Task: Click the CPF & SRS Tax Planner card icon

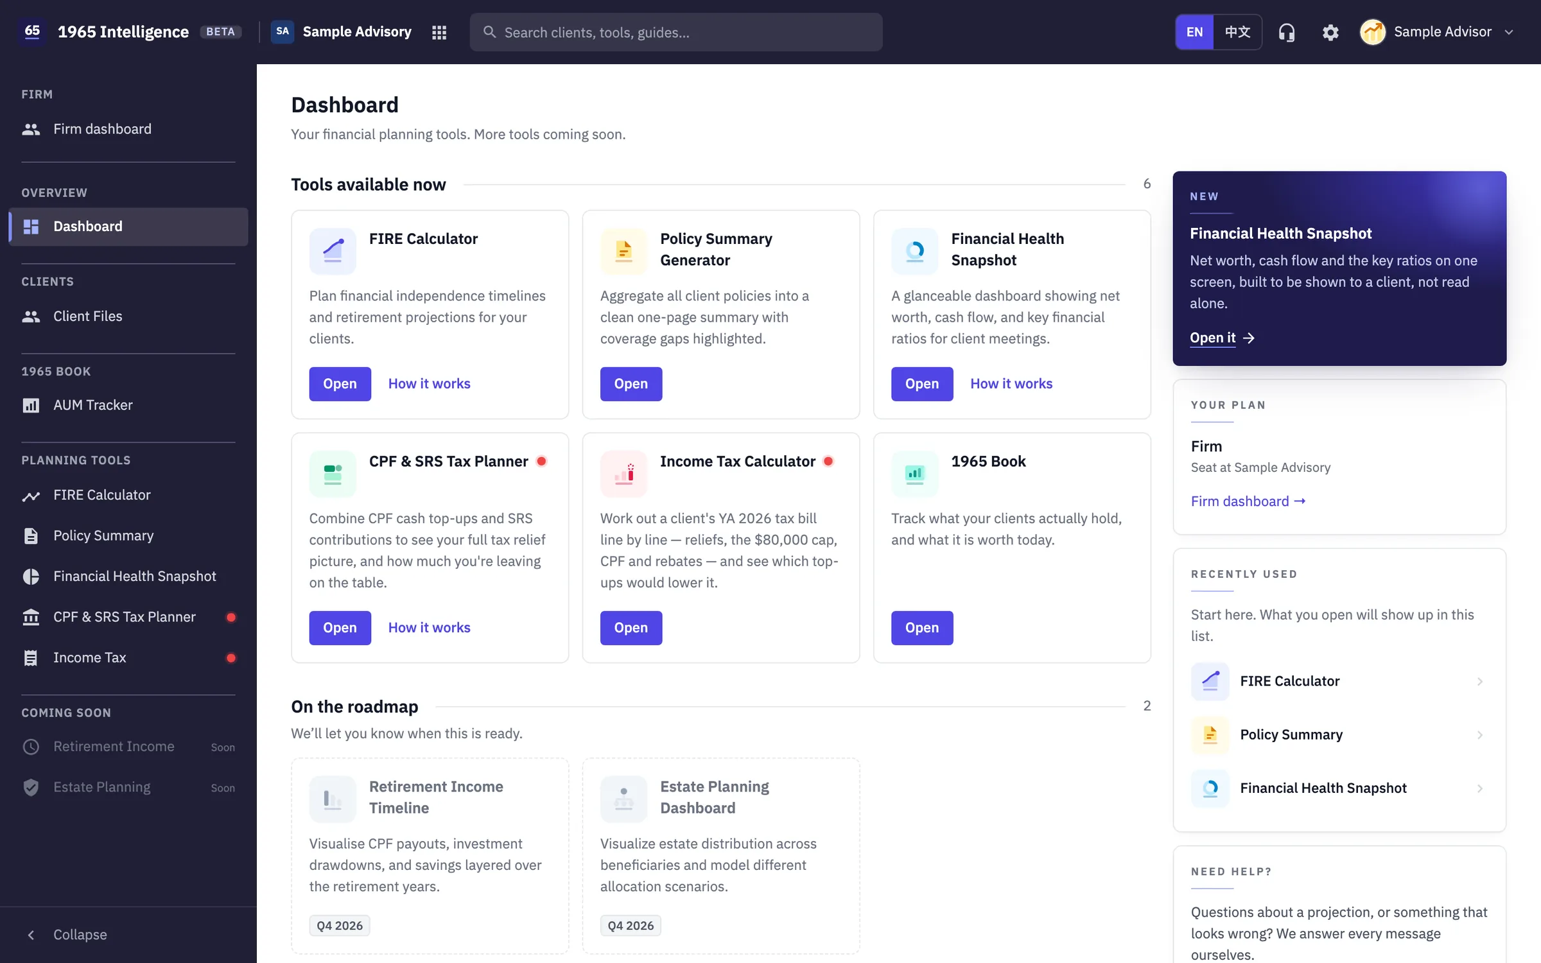Action: click(333, 474)
